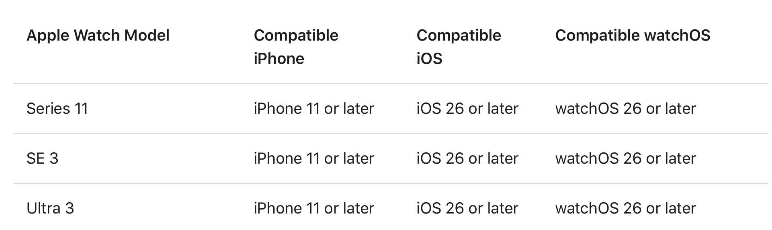
Task: Click iPhone 11 or later in Ultra 3 row
Action: pyautogui.click(x=314, y=208)
